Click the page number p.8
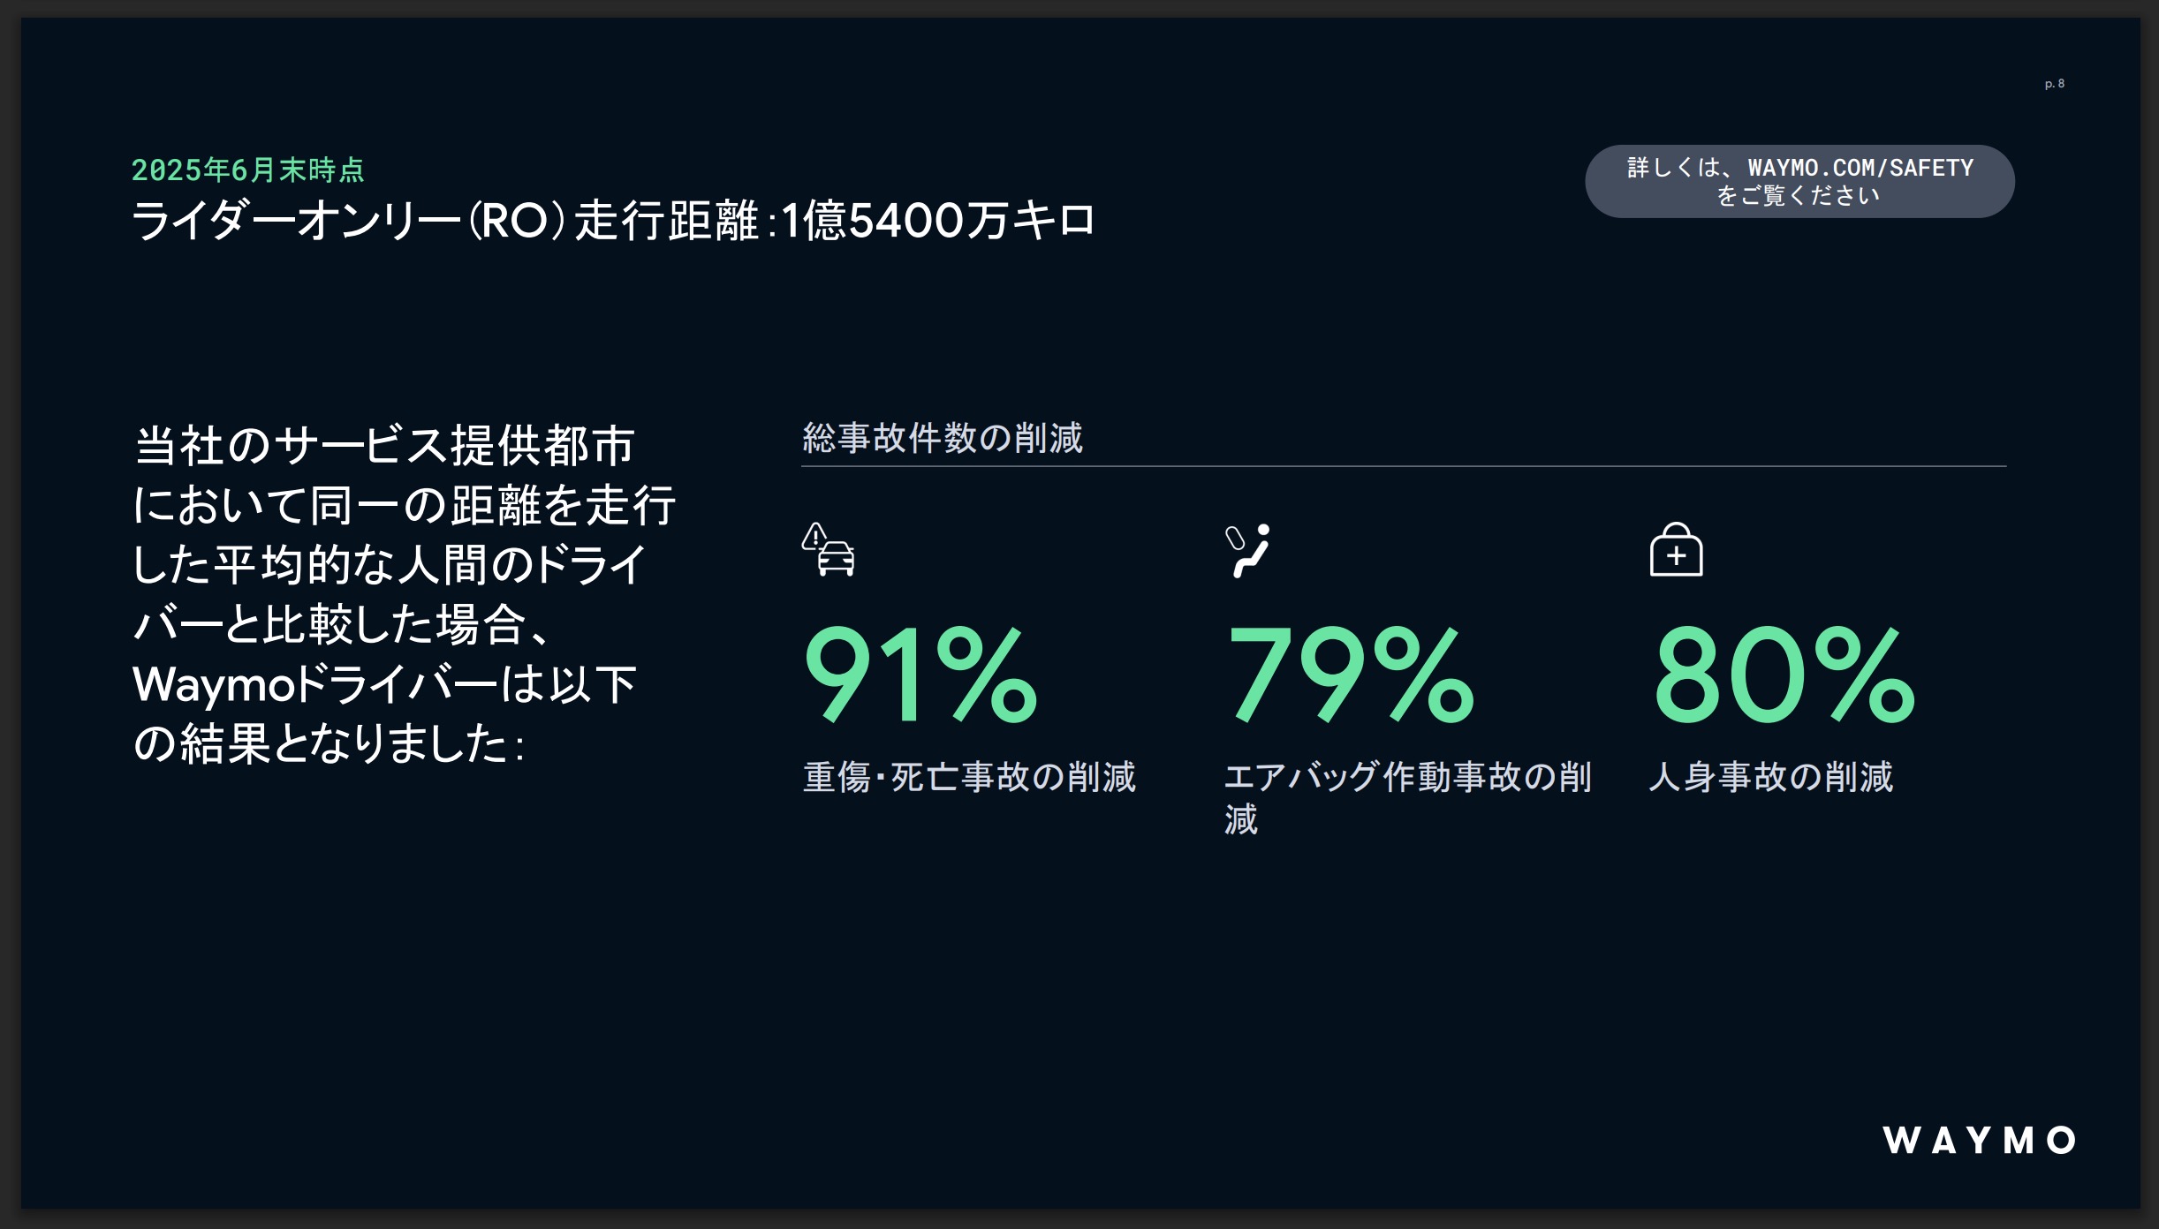The height and width of the screenshot is (1229, 2159). click(x=2054, y=84)
